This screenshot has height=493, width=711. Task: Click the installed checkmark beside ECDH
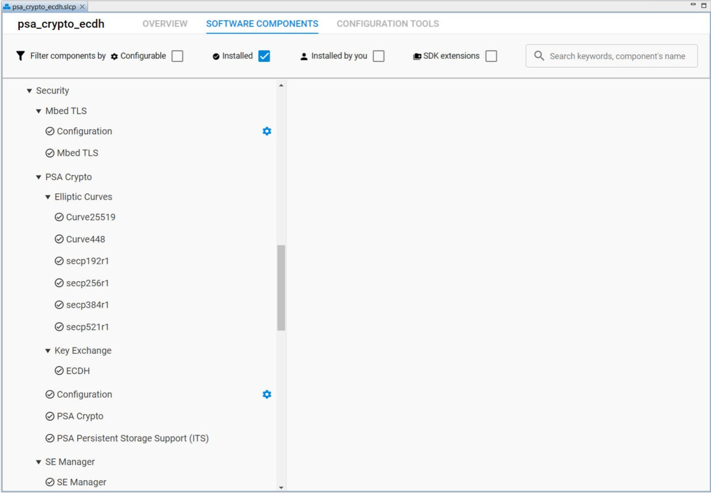pos(58,370)
